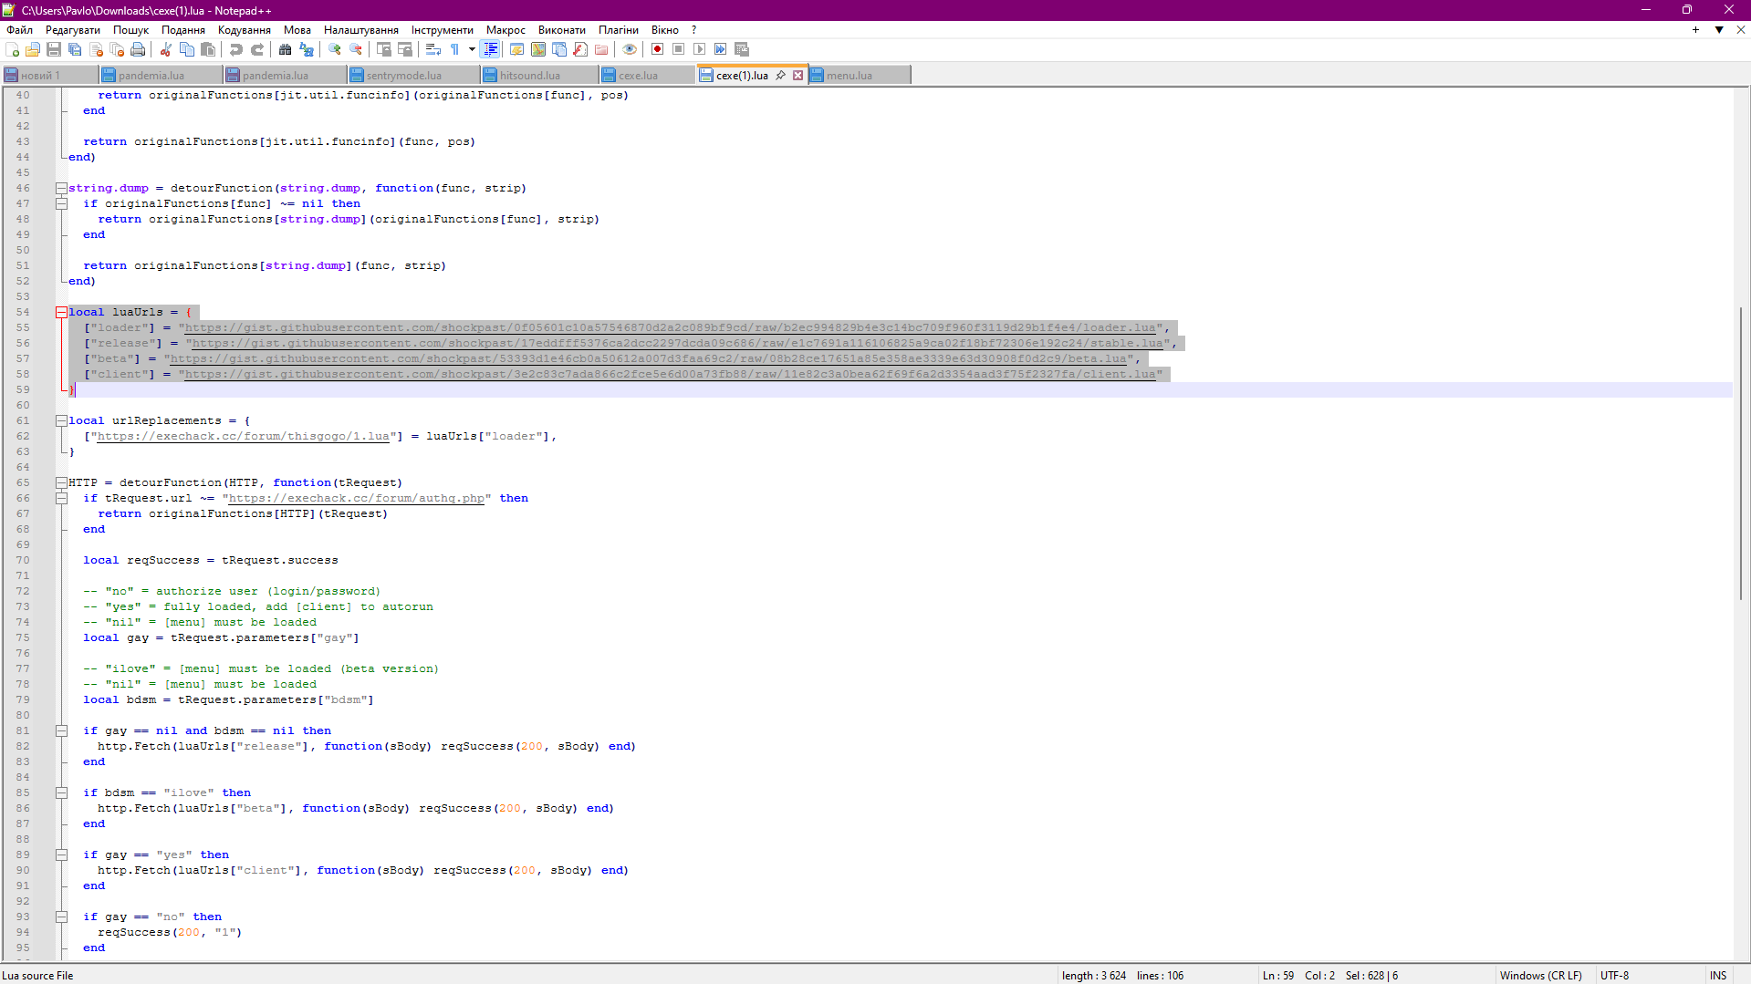Toggle INS insert mode in status bar

pyautogui.click(x=1718, y=975)
